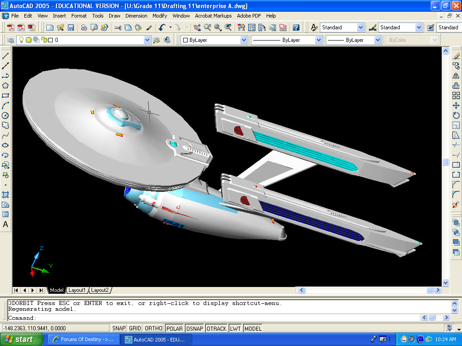Select the Ellipse draw tool

(5, 146)
